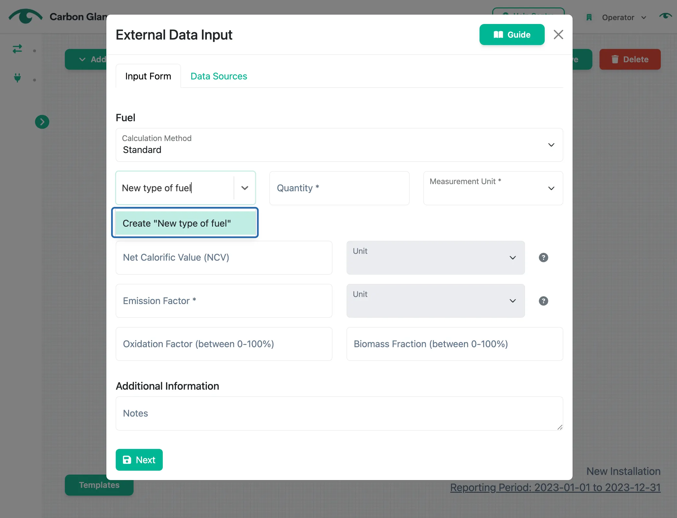Click the fuel type dropdown chevron
Viewport: 677px width, 518px height.
pos(245,188)
